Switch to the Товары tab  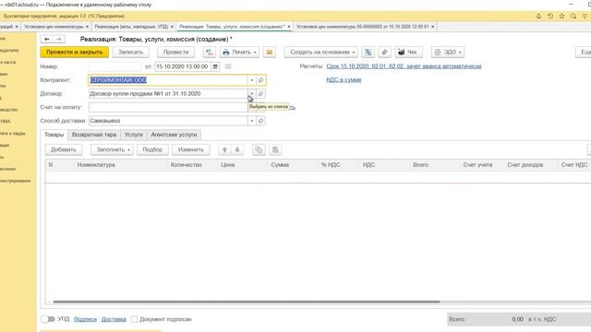click(54, 135)
